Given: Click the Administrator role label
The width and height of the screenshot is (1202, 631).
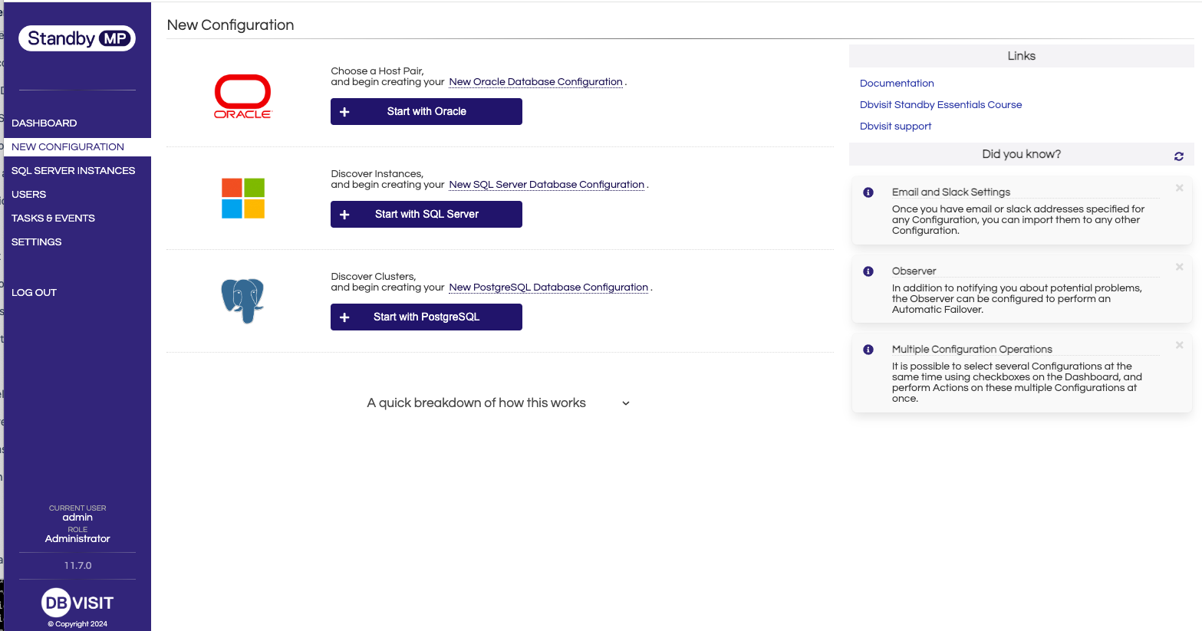Looking at the screenshot, I should (77, 539).
